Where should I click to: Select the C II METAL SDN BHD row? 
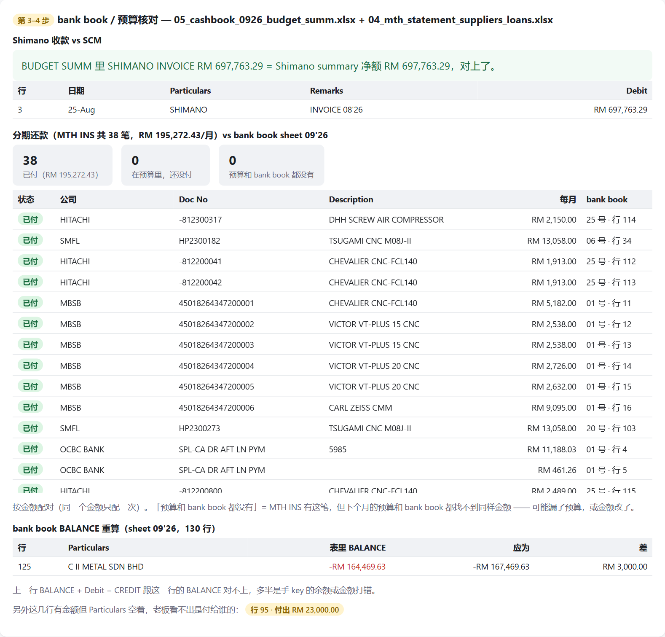coord(332,567)
